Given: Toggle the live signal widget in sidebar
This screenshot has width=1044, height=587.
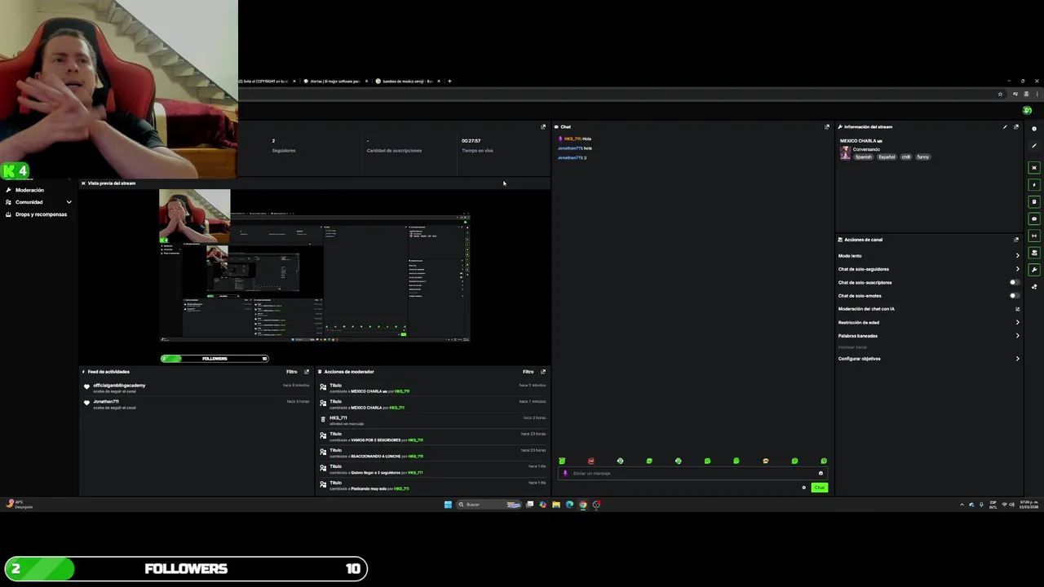Looking at the screenshot, I should click(x=1034, y=236).
